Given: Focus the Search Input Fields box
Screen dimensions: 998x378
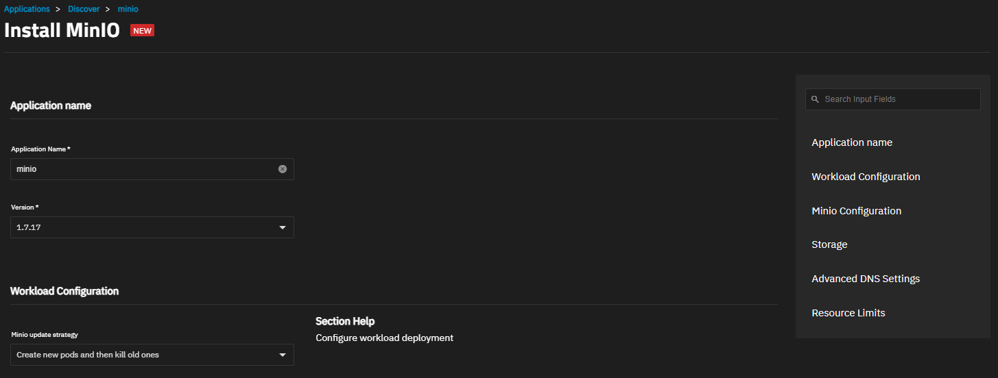Looking at the screenshot, I should (892, 99).
